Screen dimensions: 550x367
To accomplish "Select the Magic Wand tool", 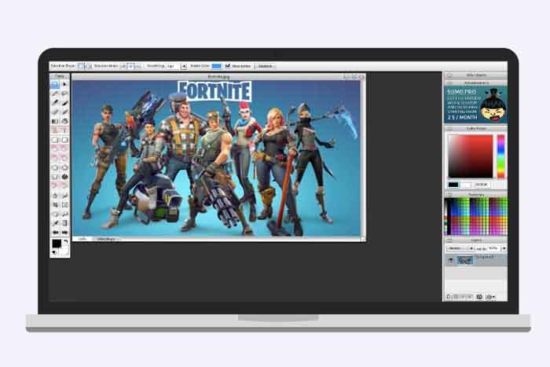I will click(55, 94).
